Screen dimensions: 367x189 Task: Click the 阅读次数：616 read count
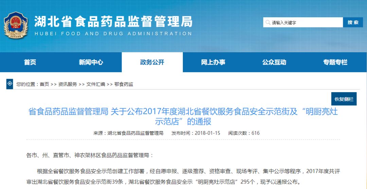[244, 133]
